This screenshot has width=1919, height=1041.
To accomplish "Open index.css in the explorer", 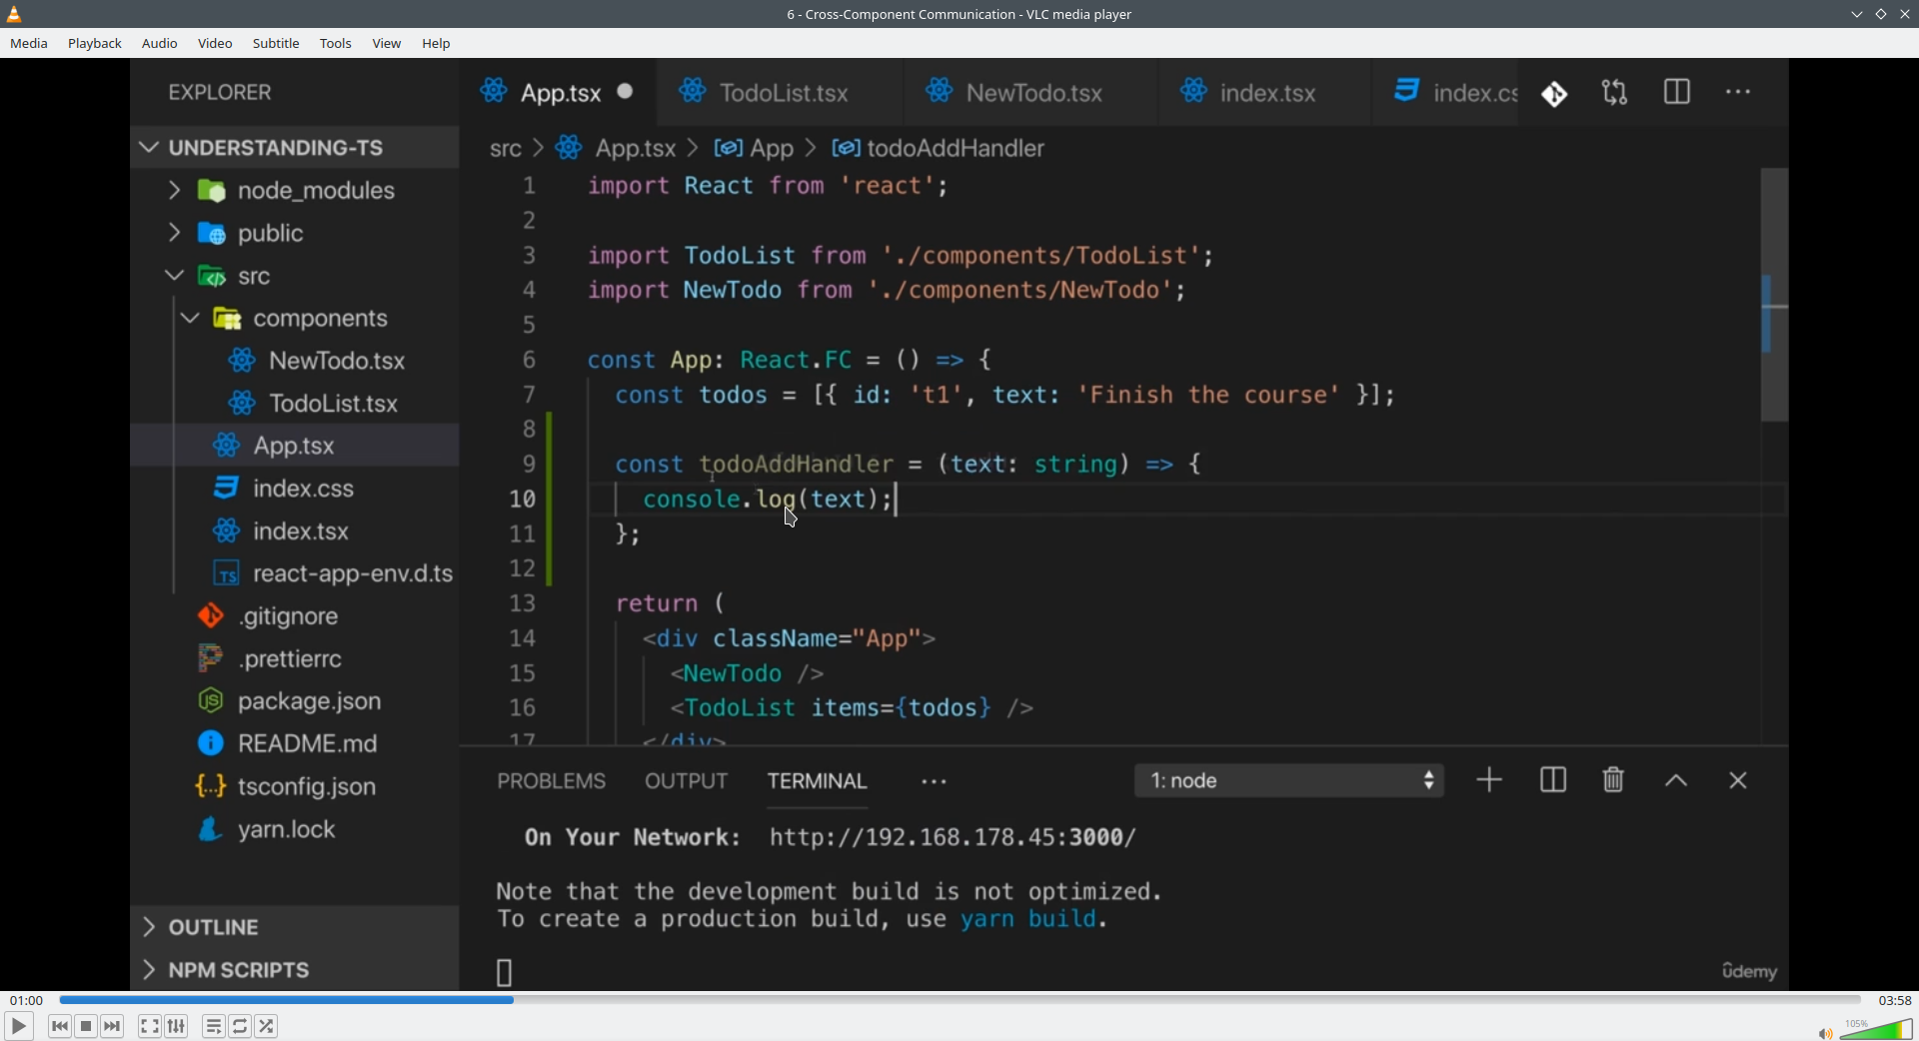I will point(295,490).
